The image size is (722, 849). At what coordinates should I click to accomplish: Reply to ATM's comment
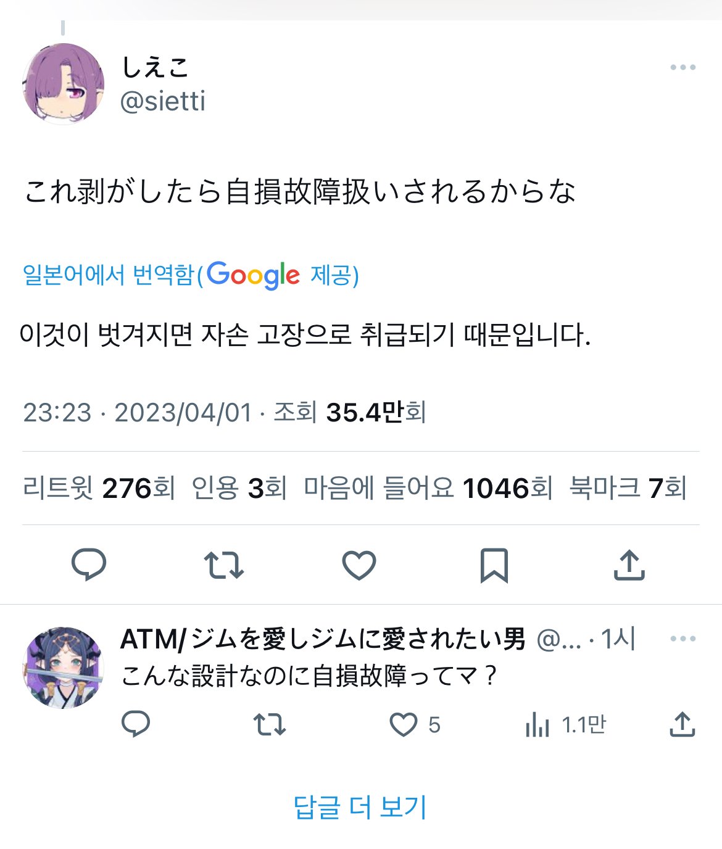[136, 724]
